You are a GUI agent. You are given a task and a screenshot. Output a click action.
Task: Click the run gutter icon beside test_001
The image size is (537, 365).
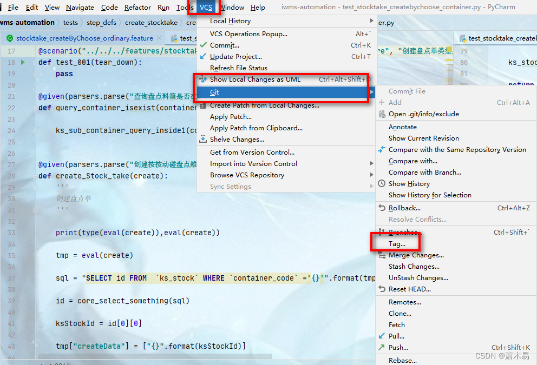click(23, 62)
